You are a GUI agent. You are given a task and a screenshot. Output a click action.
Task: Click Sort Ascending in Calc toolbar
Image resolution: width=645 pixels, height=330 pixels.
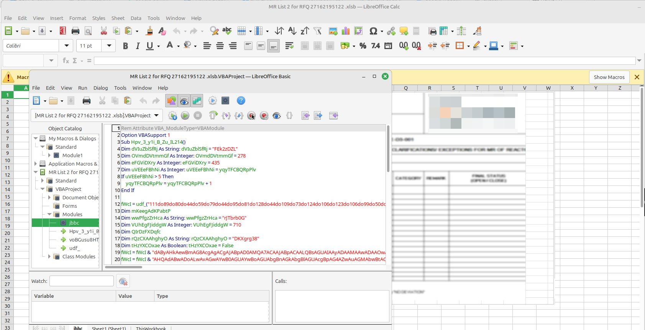[x=292, y=31]
